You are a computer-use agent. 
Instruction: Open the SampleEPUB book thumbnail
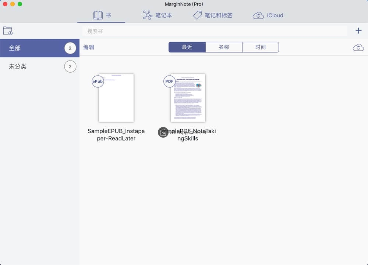click(116, 98)
